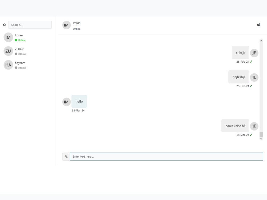The height and width of the screenshot is (200, 267).
Task: Click the 'shksjh' message bubble
Action: 241,53
